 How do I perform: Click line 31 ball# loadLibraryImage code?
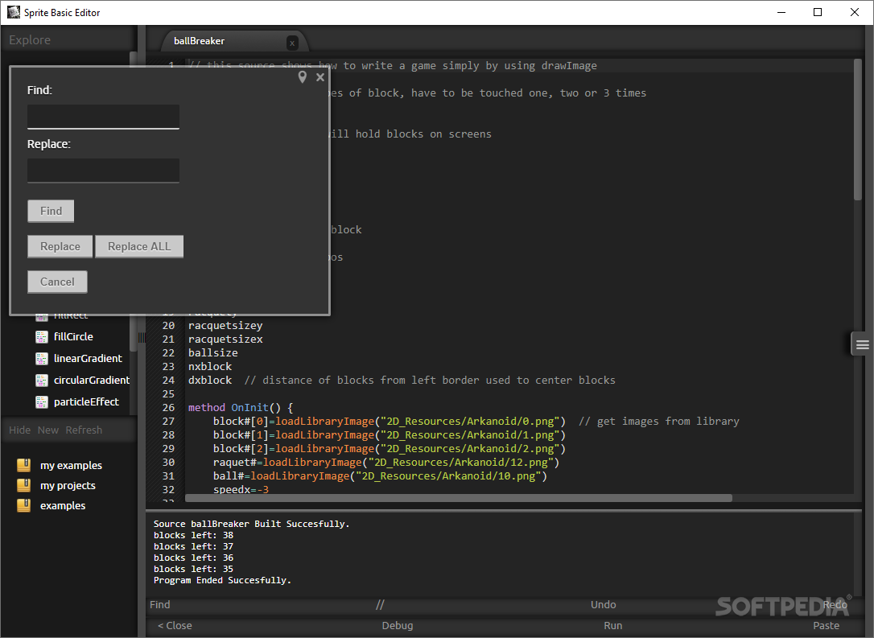(x=380, y=475)
